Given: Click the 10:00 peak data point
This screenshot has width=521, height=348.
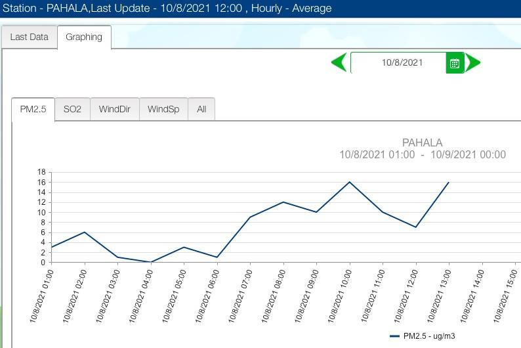Looking at the screenshot, I should [x=350, y=182].
